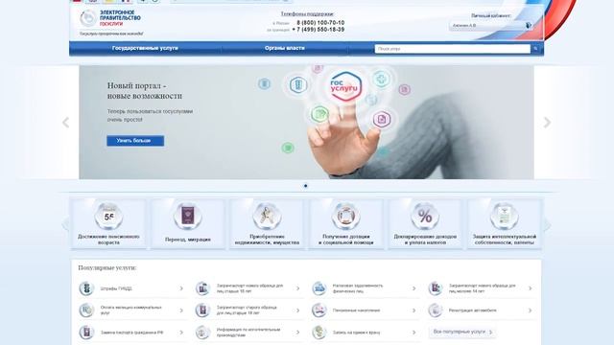
Task: Click the Электронное правительство Госуслуги logo
Action: coord(110,18)
